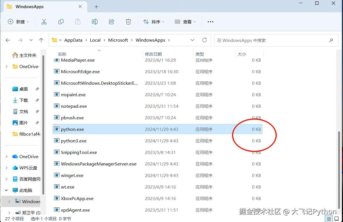Open the three-dot more options menu

(210, 22)
